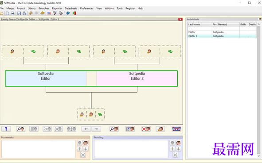Open the Datasheets menu
This screenshot has width=262, height=163.
pos(71,8)
